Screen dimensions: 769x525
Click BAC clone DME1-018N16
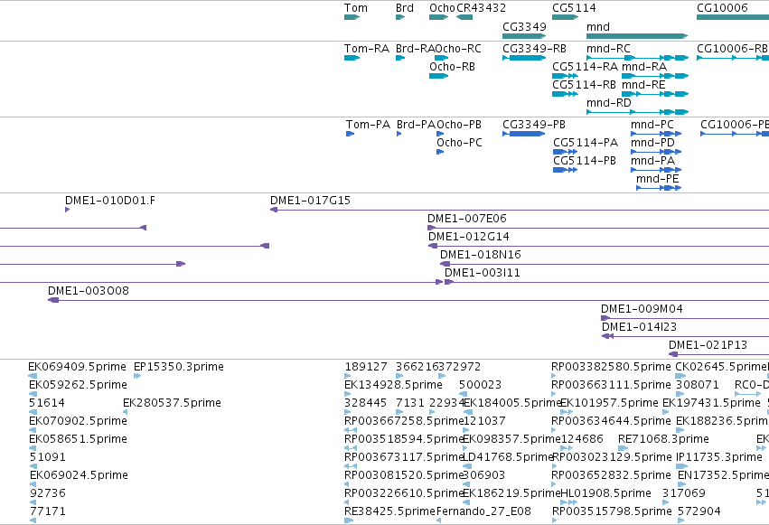(605, 264)
